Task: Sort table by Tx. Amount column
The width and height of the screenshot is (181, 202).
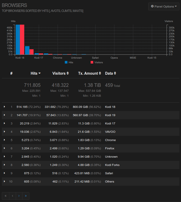Action: (90, 73)
